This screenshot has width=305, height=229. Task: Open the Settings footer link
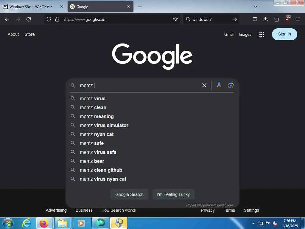(x=251, y=210)
